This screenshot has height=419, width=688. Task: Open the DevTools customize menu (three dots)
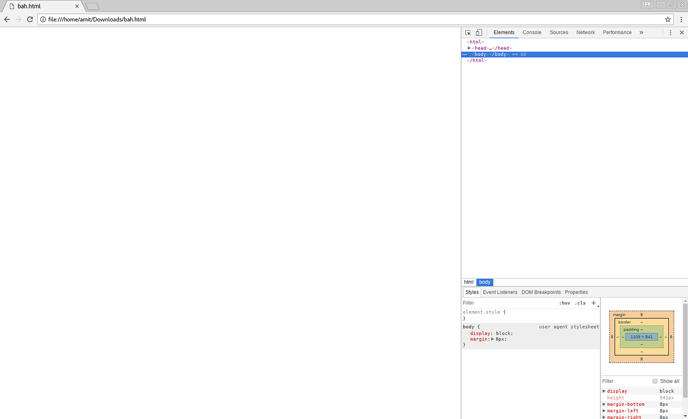click(x=670, y=32)
